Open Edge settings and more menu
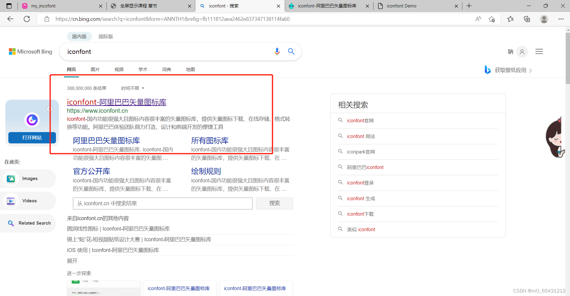This screenshot has width=570, height=296. [x=561, y=19]
